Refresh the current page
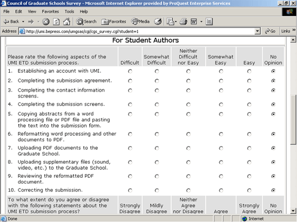This screenshot has width=297, height=222. (x=56, y=22)
